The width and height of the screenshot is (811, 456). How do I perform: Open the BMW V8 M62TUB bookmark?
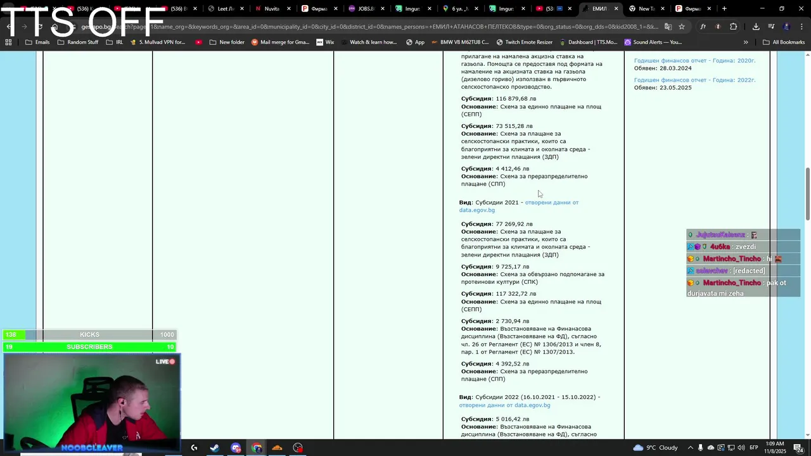459,42
